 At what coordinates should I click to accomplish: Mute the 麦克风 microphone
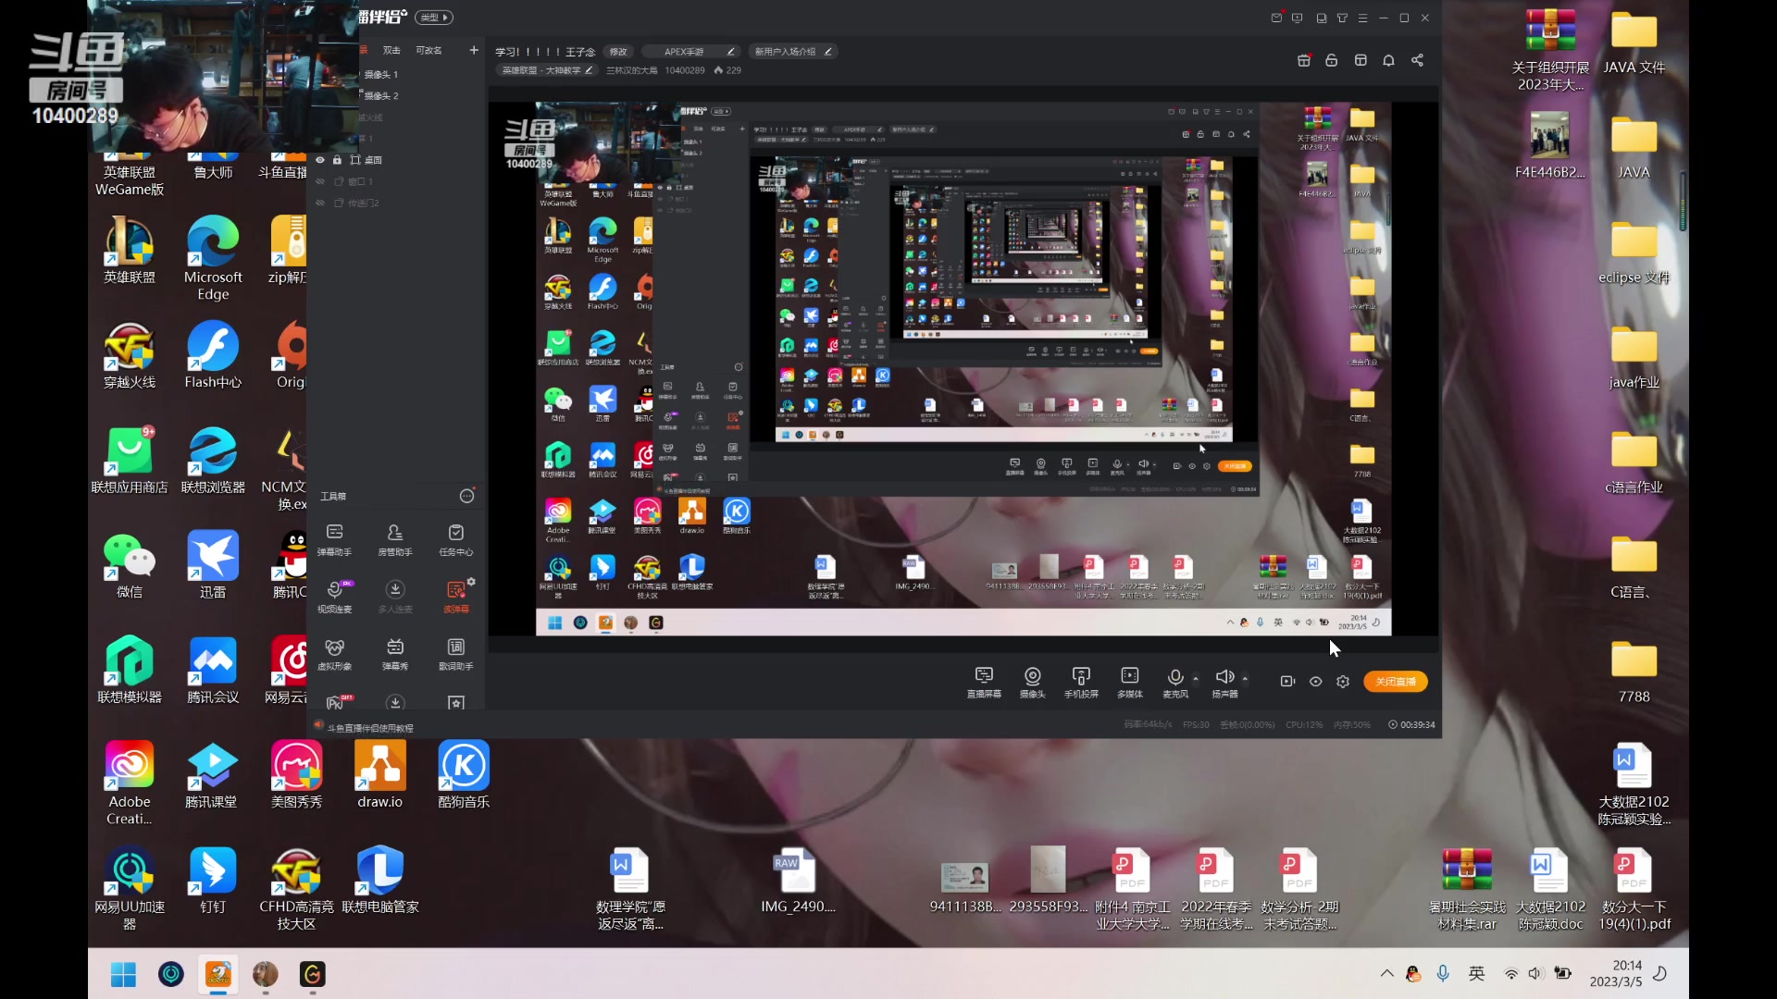pos(1175,683)
